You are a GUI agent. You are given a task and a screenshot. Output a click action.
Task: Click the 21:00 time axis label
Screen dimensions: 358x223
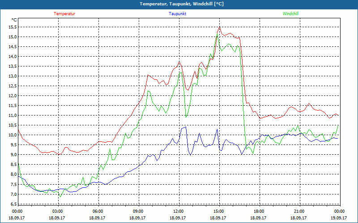[299, 211]
